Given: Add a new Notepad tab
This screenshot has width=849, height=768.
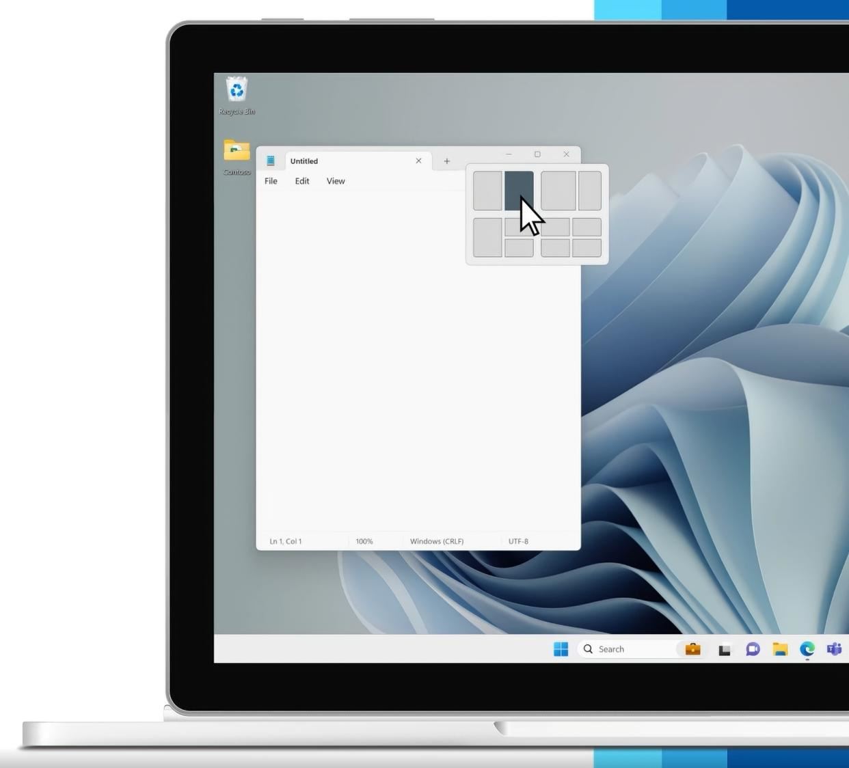Looking at the screenshot, I should (446, 161).
